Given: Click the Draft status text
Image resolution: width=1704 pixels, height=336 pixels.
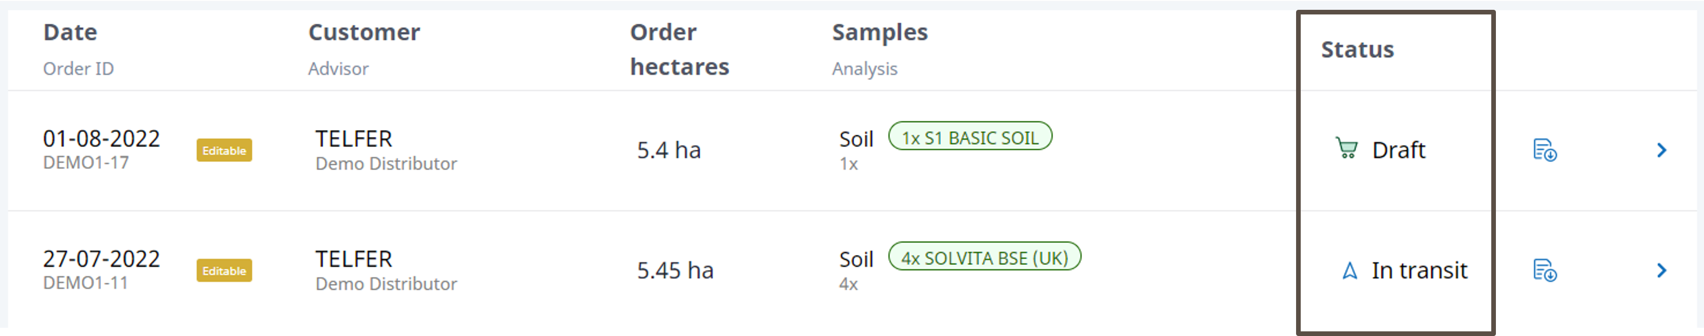Looking at the screenshot, I should click(x=1398, y=150).
